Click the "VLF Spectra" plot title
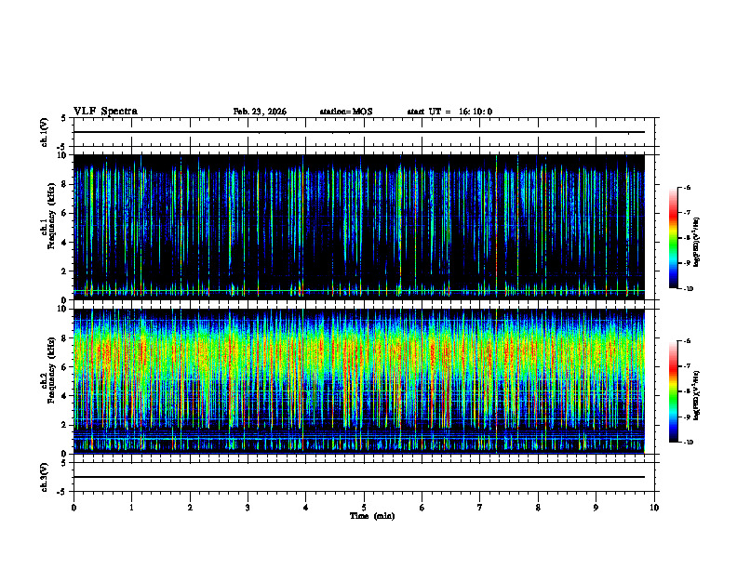737x569 pixels. [105, 112]
